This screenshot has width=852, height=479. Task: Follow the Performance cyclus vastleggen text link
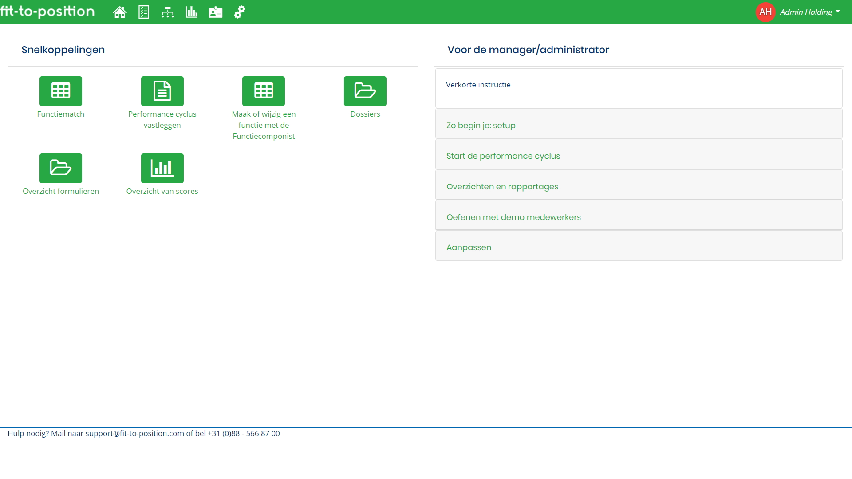coord(162,119)
